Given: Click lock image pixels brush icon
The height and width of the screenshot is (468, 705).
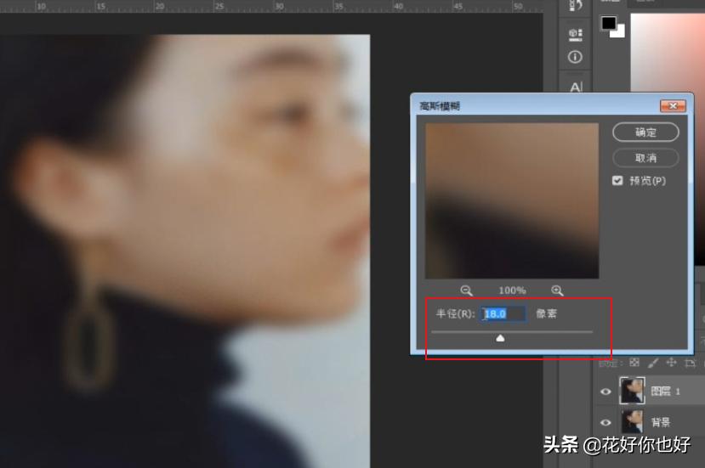Looking at the screenshot, I should tap(653, 362).
